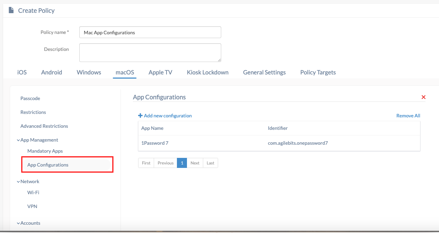Open the Apple TV tab
Viewport: 439px width, 233px height.
click(160, 72)
